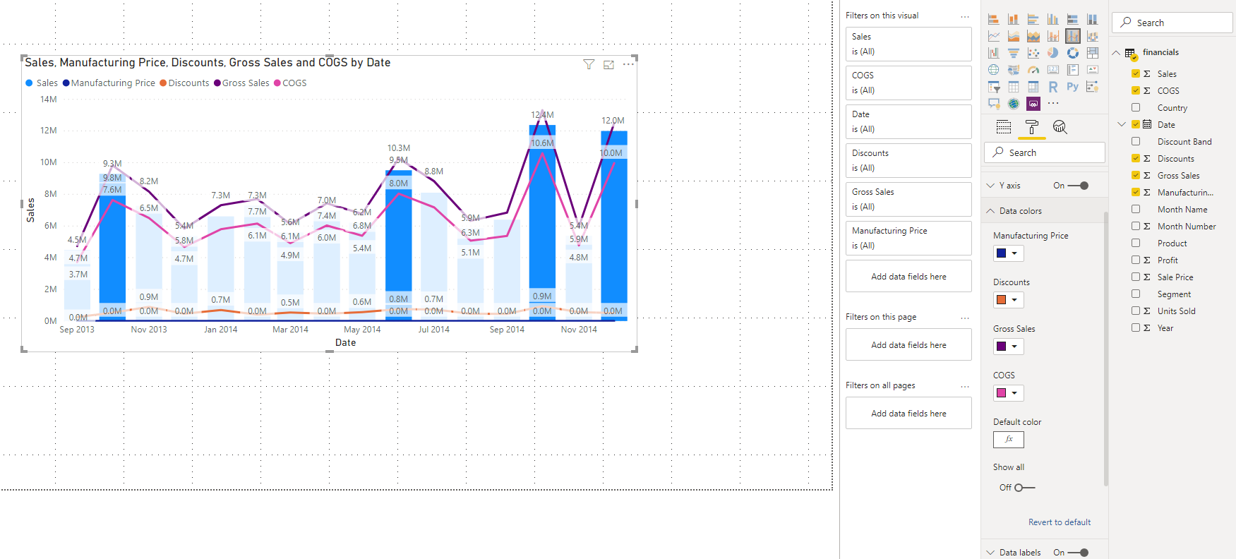Select the PowerApps visual icon

click(1033, 104)
